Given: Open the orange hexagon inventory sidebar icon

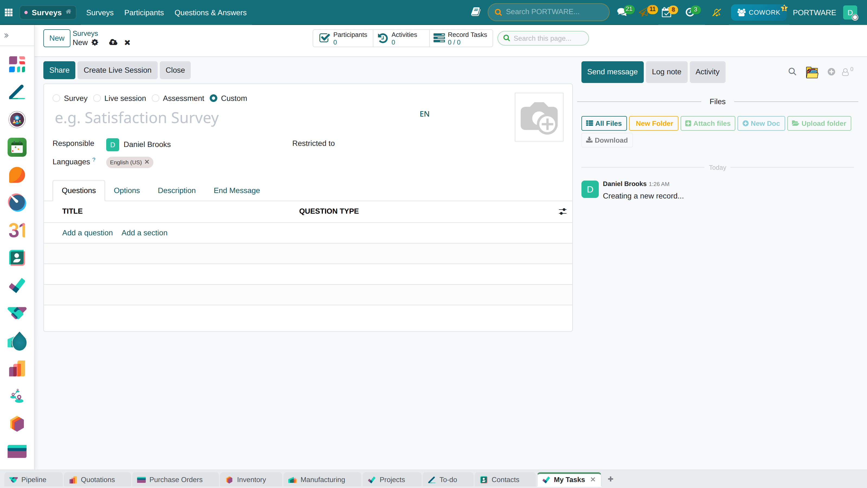Looking at the screenshot, I should coord(17,424).
